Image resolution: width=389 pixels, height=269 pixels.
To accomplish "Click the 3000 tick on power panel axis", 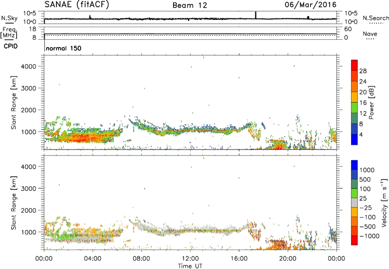I will 29,88.
